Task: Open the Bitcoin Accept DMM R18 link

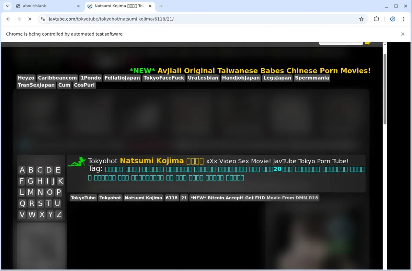Action: coord(254,198)
